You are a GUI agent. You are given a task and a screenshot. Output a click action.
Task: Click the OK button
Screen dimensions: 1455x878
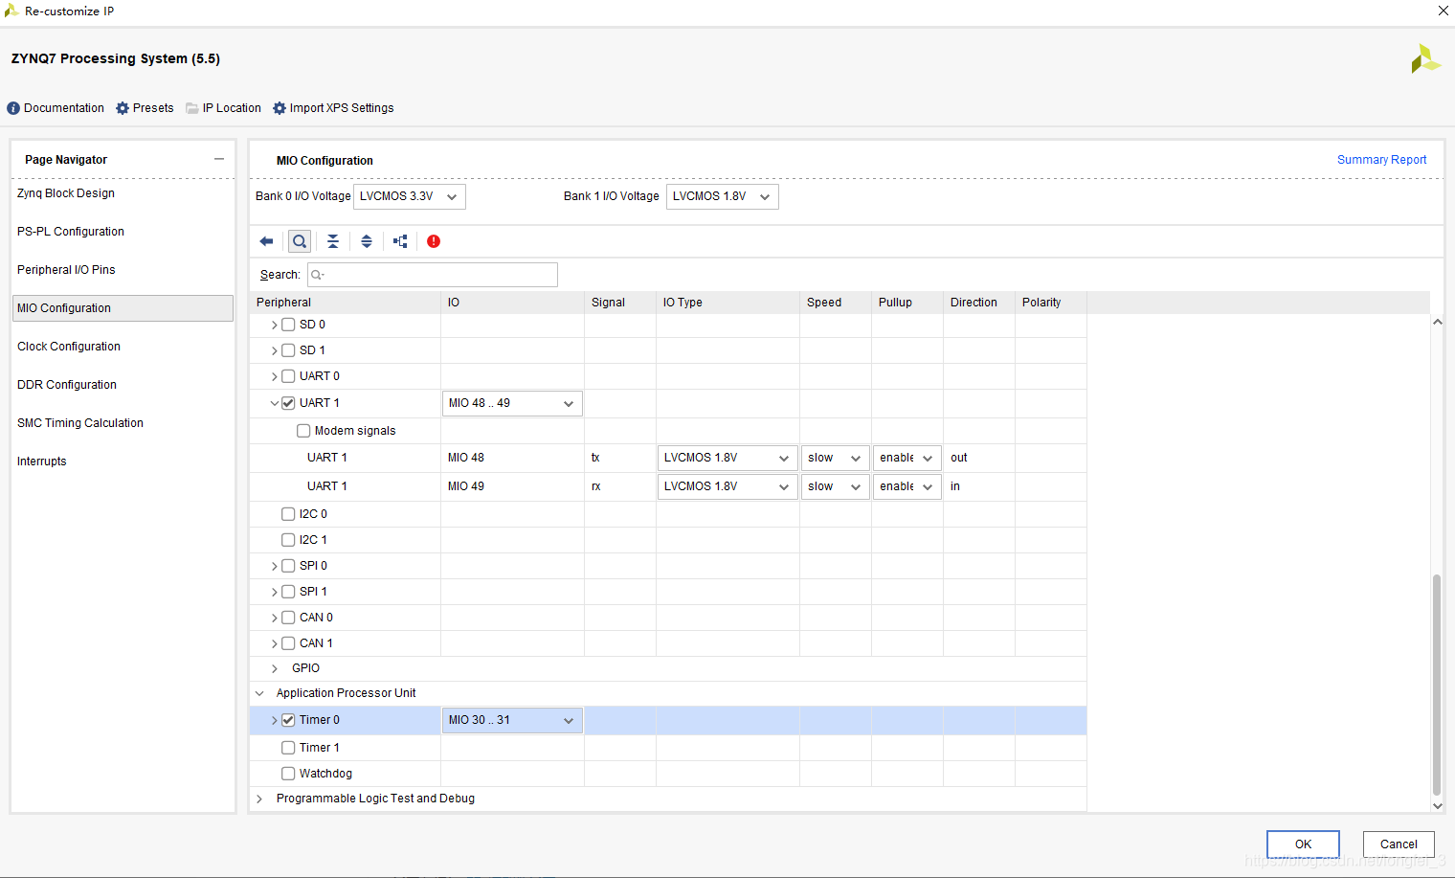click(1303, 844)
